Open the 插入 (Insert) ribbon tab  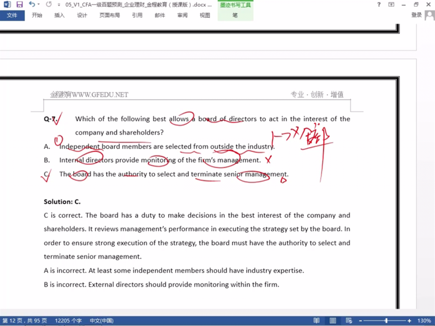click(59, 15)
